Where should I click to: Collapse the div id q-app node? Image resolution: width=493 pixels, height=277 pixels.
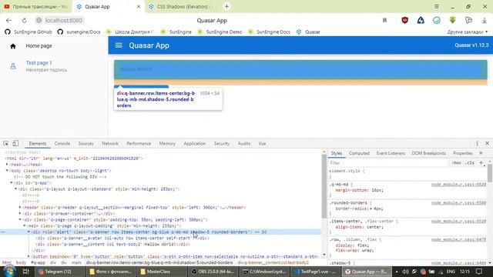click(12, 183)
